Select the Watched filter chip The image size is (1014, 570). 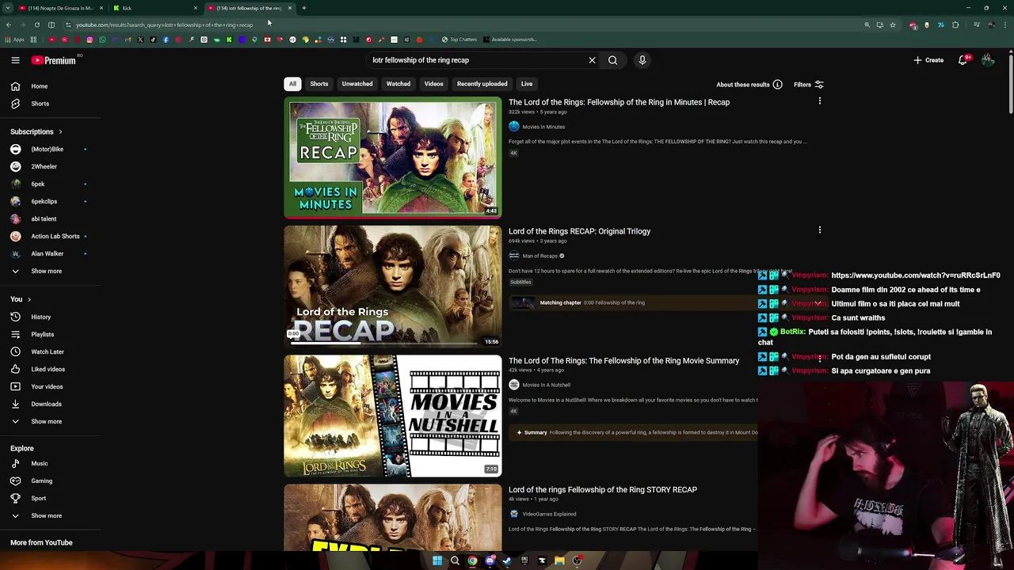398,84
